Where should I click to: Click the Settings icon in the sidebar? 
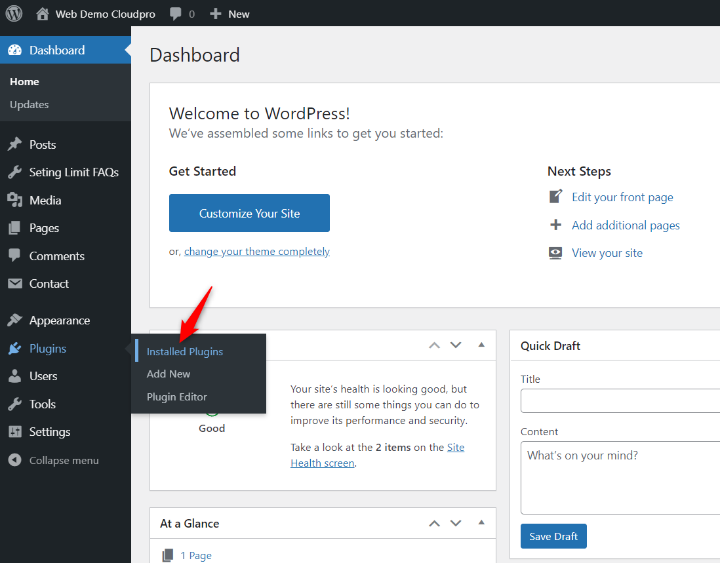point(14,431)
